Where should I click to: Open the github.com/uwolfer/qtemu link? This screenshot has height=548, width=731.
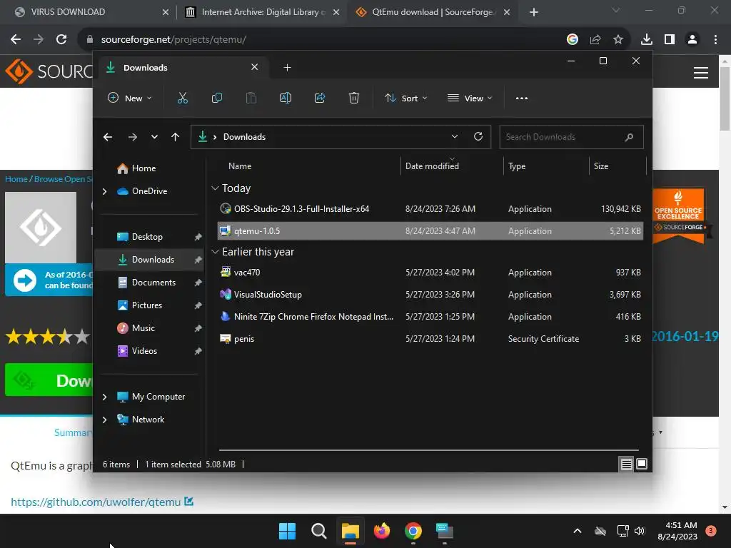pos(96,502)
